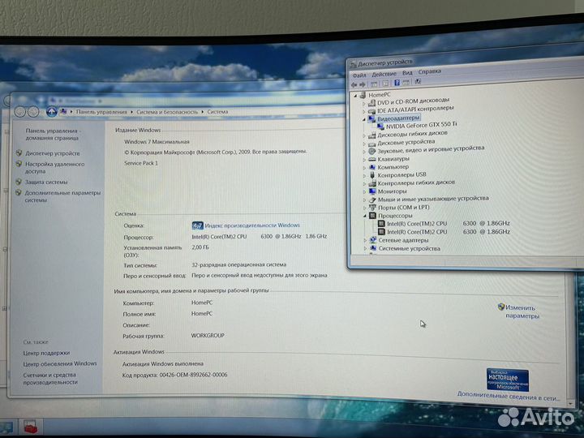This screenshot has height=438, width=584.
Task: Open the Файл menu
Action: (359, 75)
